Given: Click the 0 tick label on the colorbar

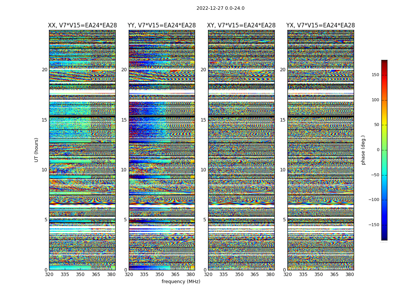Looking at the screenshot, I should (378, 150).
